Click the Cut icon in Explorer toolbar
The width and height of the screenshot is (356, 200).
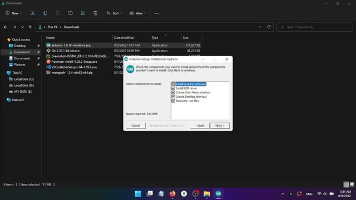33,13
